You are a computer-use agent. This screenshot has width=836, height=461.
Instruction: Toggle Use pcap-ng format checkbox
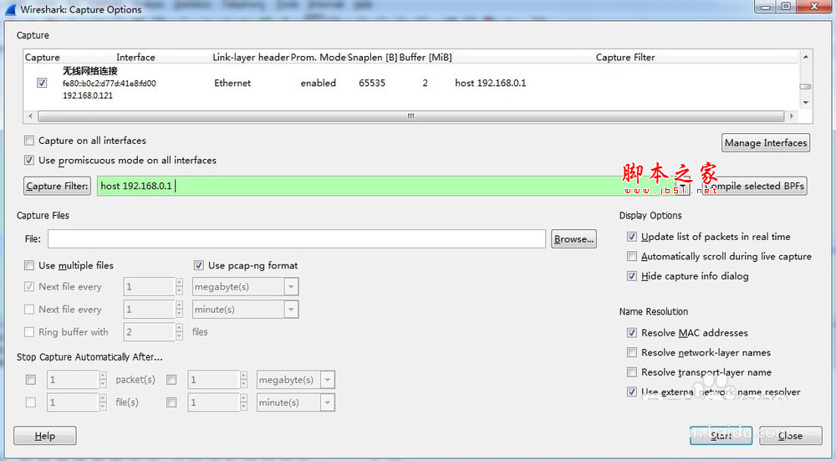pyautogui.click(x=199, y=265)
